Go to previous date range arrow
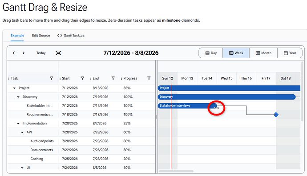Viewport: 307px width, 176px height. point(14,53)
